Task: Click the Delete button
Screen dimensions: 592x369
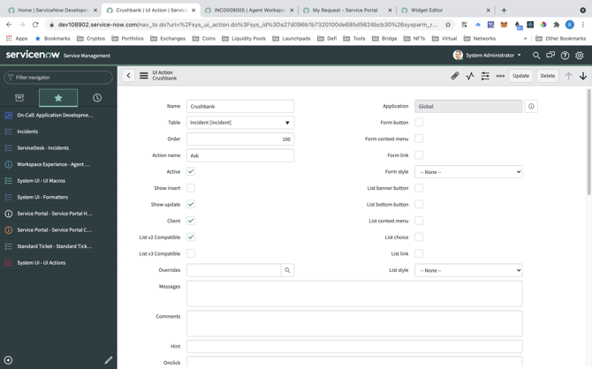Action: pyautogui.click(x=548, y=76)
